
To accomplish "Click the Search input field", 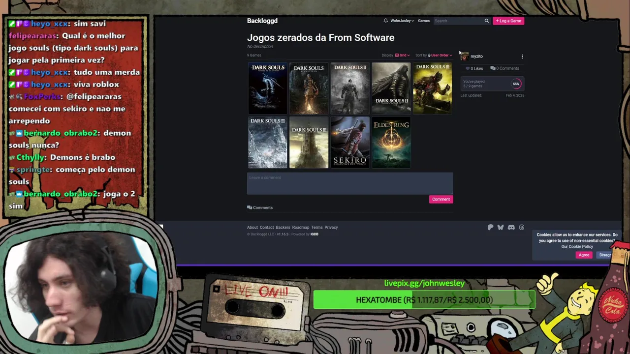I will pyautogui.click(x=458, y=21).
